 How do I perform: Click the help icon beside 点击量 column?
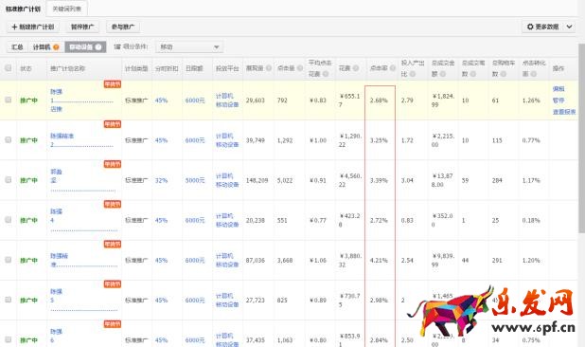(x=300, y=68)
